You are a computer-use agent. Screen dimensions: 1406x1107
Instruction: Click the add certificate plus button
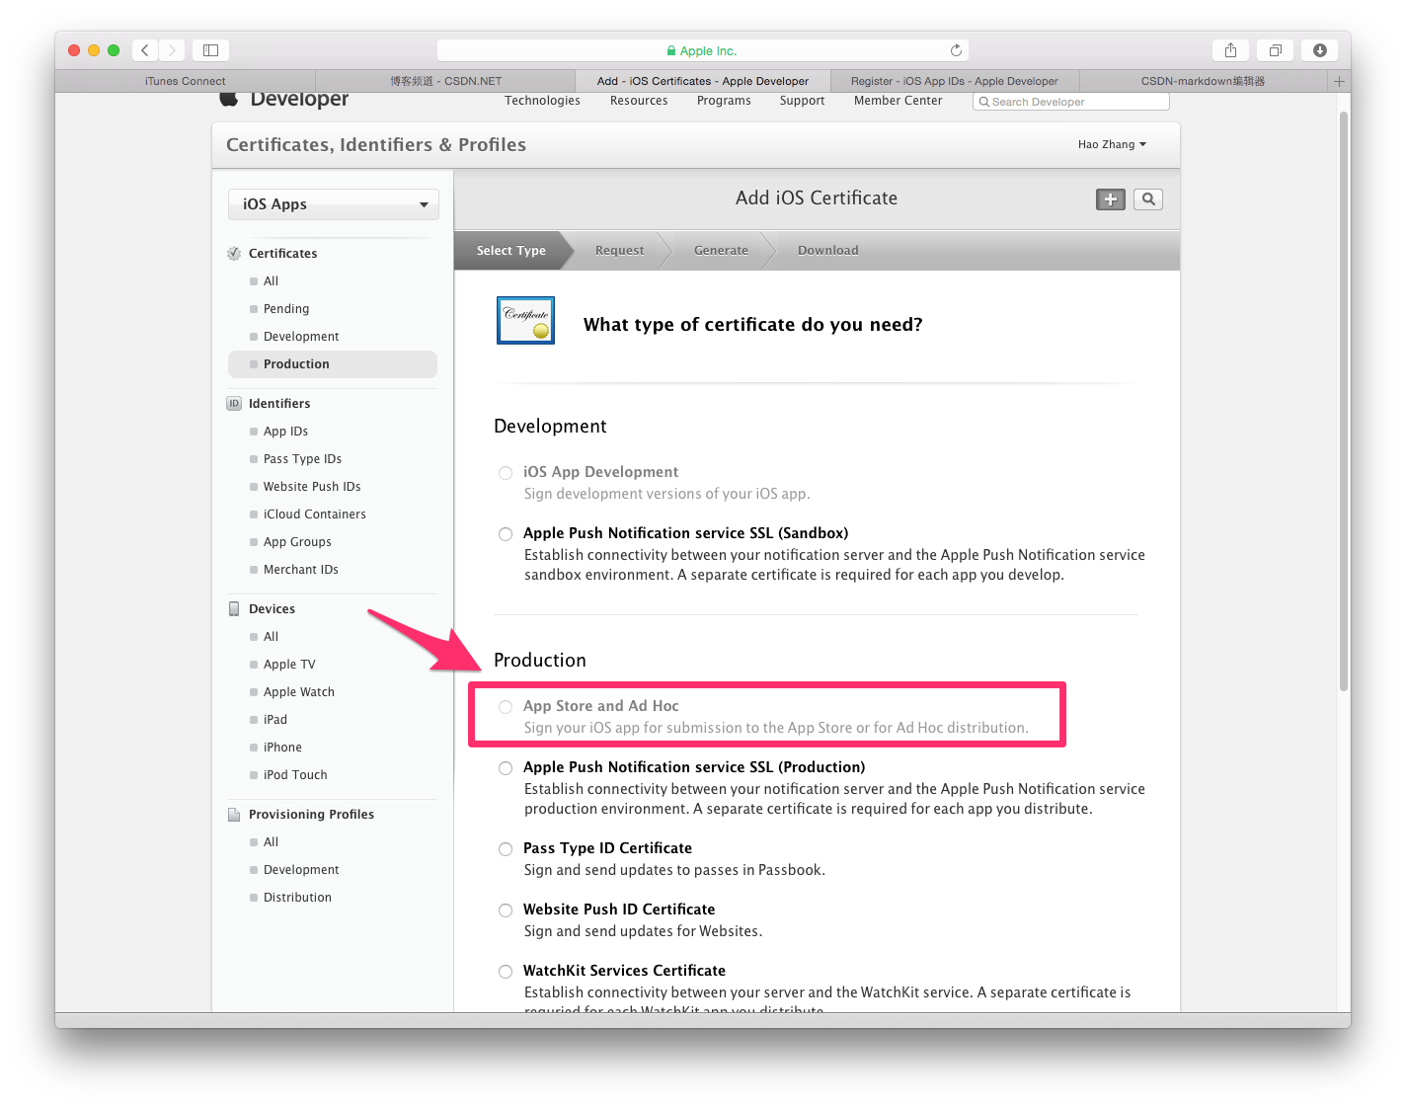click(x=1111, y=199)
